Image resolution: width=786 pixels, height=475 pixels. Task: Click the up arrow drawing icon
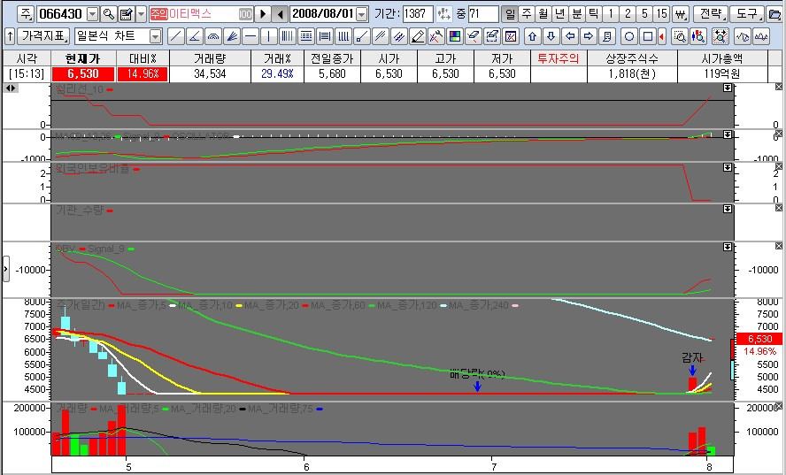[x=532, y=36]
